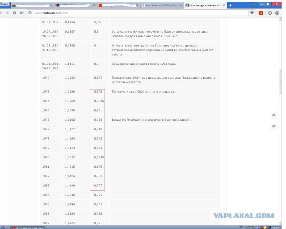286x229 pixels.
Task: Click the scrollbar up arrow
Action: [280, 19]
